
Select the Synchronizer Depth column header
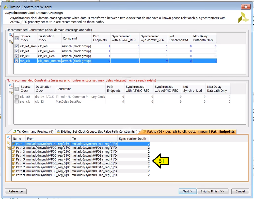[x=134, y=139]
